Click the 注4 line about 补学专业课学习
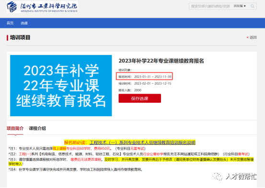The height and width of the screenshot is (188, 265). coord(76,169)
